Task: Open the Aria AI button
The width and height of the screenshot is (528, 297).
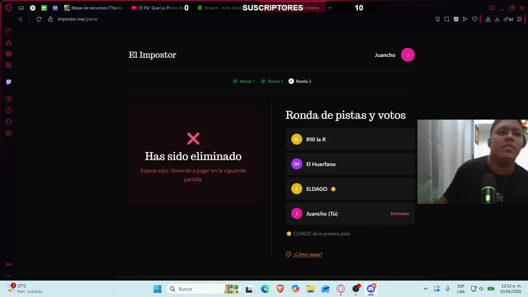Action: click(508, 19)
